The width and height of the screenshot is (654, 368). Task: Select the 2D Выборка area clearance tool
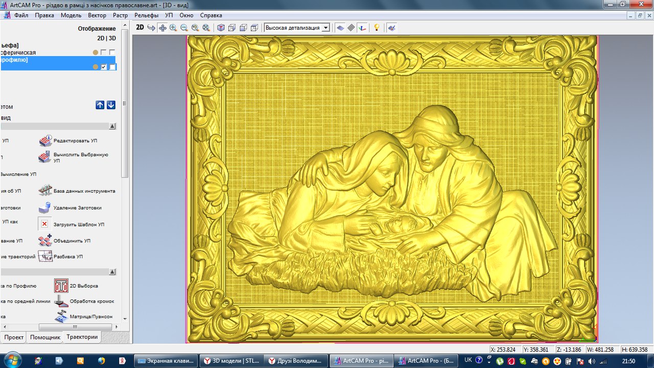[61, 286]
